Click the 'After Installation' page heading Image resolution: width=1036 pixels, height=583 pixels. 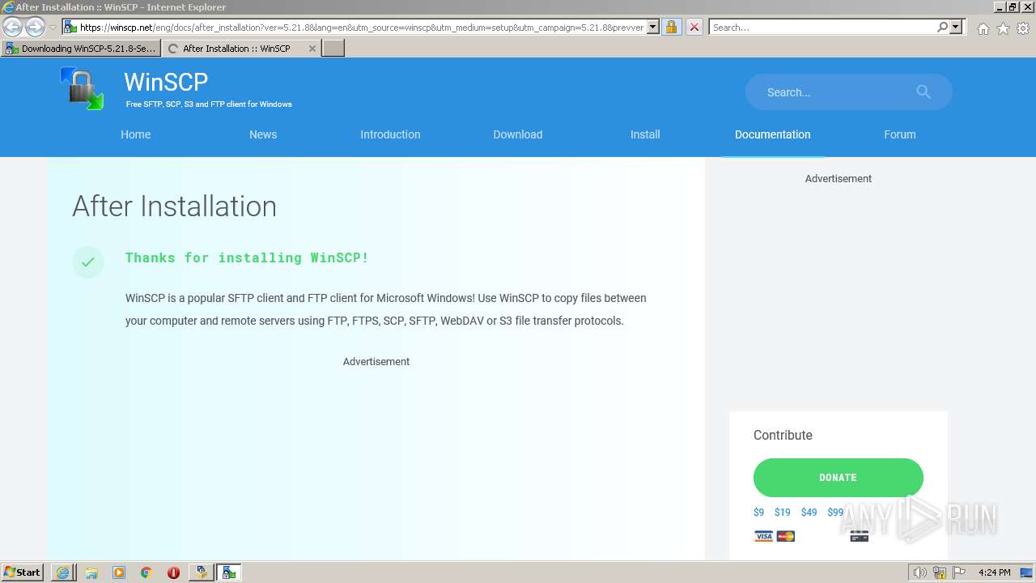click(174, 206)
